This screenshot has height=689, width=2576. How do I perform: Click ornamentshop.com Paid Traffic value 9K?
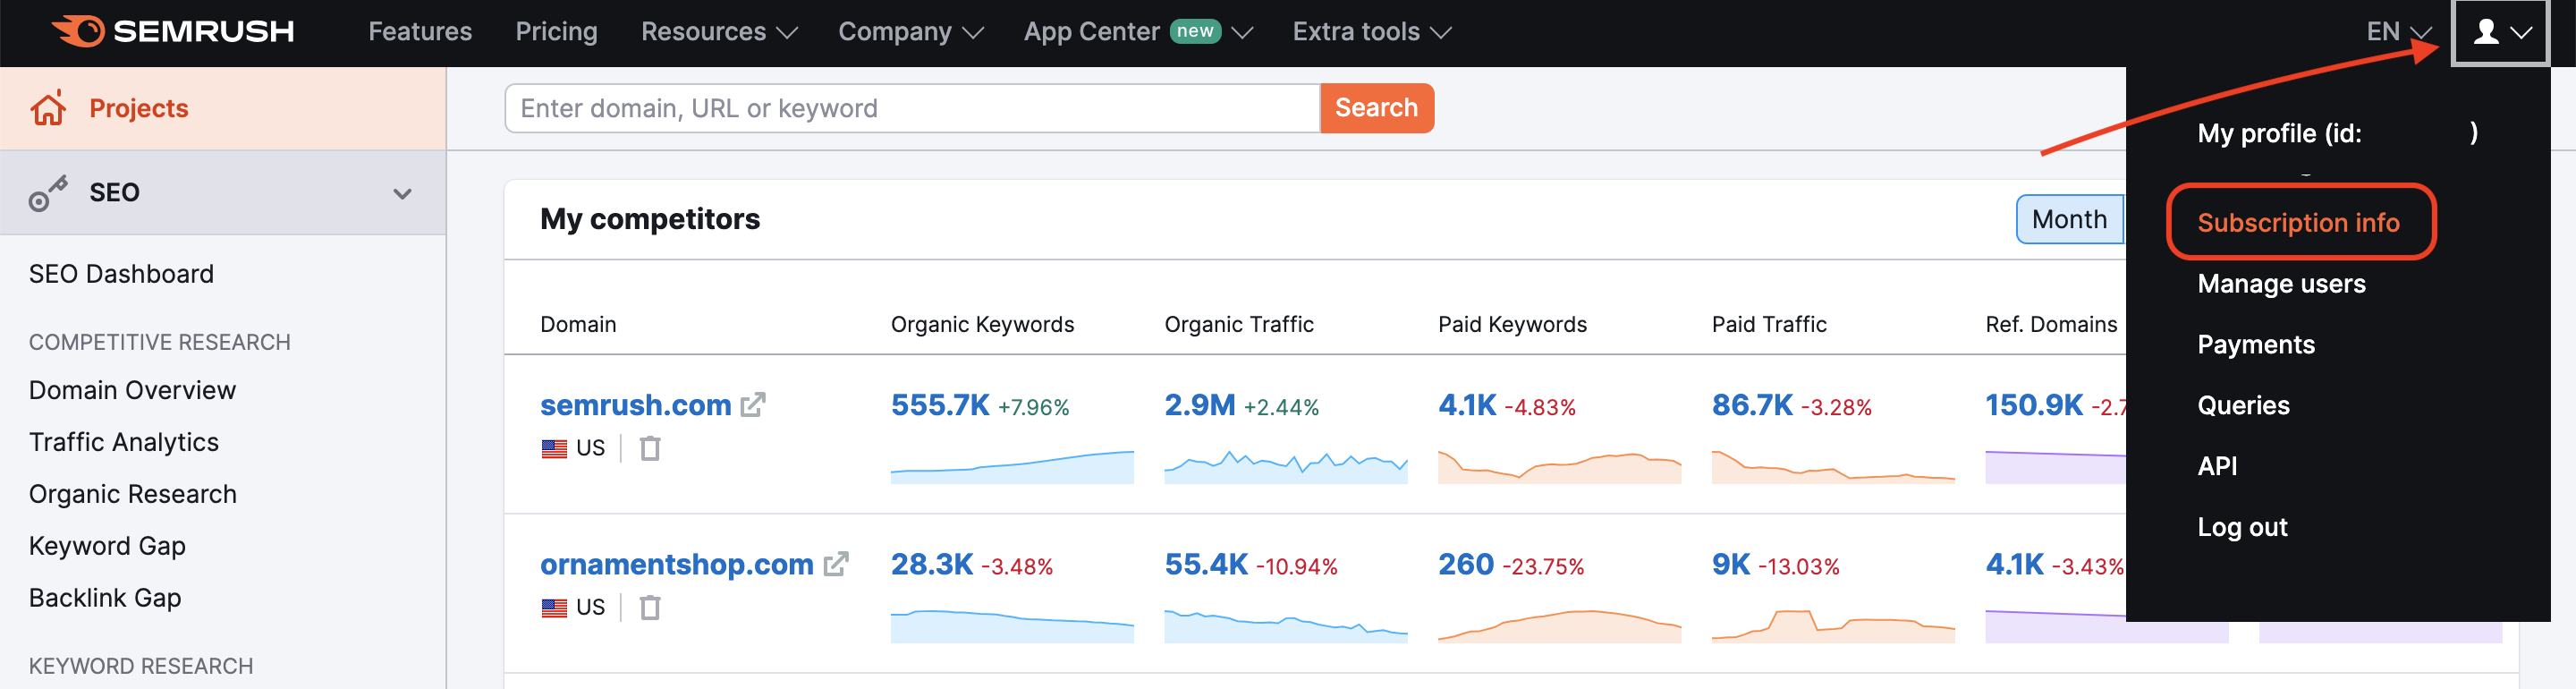coord(1731,564)
